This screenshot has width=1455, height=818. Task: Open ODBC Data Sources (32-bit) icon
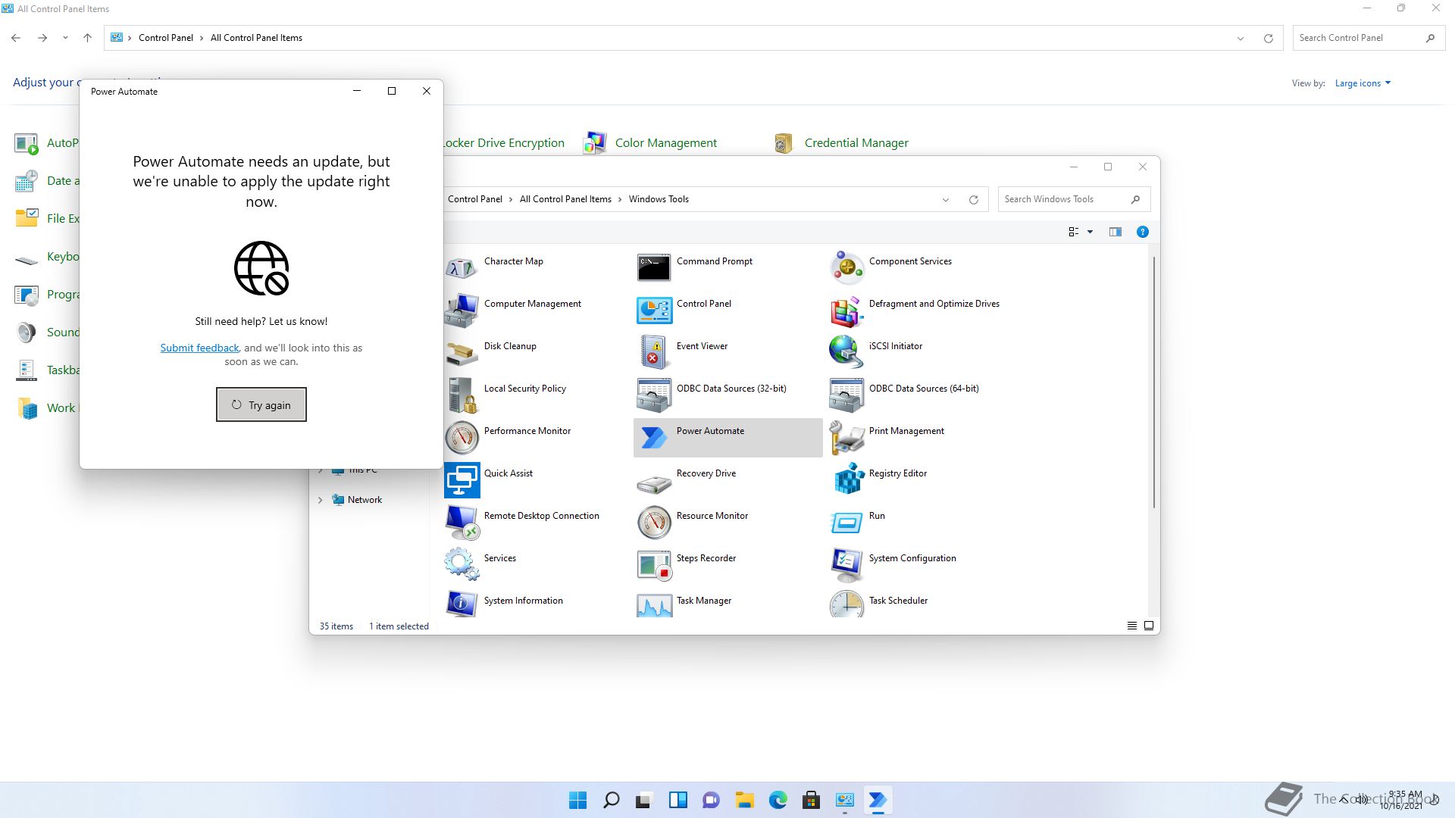coord(653,395)
